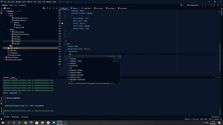Open the Database side tool window
Viewport: 223px width, 125px height.
click(x=222, y=12)
